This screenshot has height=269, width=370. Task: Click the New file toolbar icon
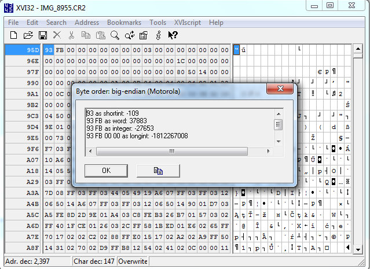[13, 35]
